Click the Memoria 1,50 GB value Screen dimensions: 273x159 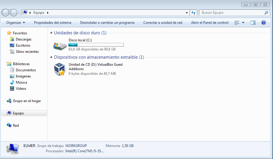(x=128, y=146)
